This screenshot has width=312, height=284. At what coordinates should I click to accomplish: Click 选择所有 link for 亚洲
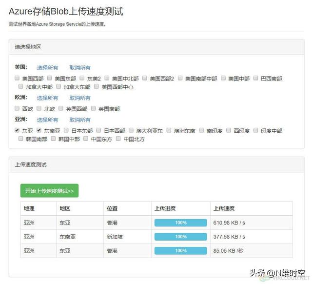click(x=47, y=120)
